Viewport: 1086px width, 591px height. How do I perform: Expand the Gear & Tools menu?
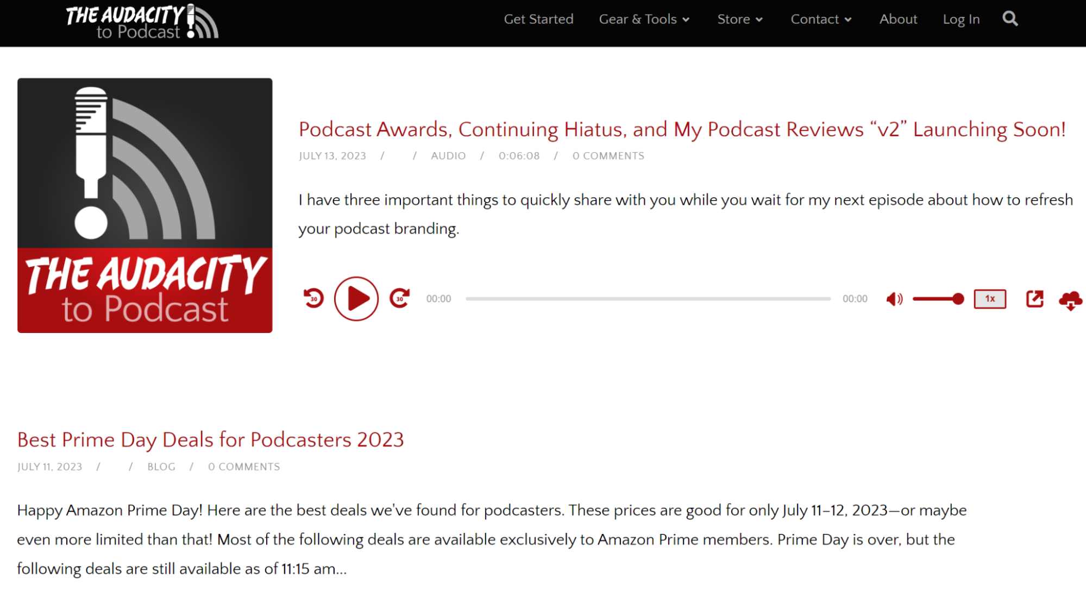(x=644, y=19)
